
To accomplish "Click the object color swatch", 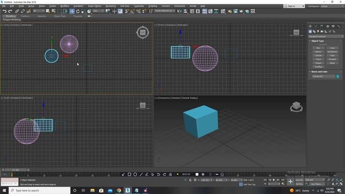I will click(338, 77).
